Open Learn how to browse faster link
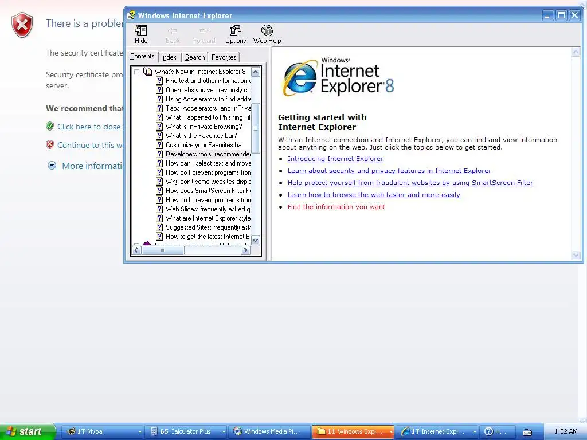 [374, 195]
